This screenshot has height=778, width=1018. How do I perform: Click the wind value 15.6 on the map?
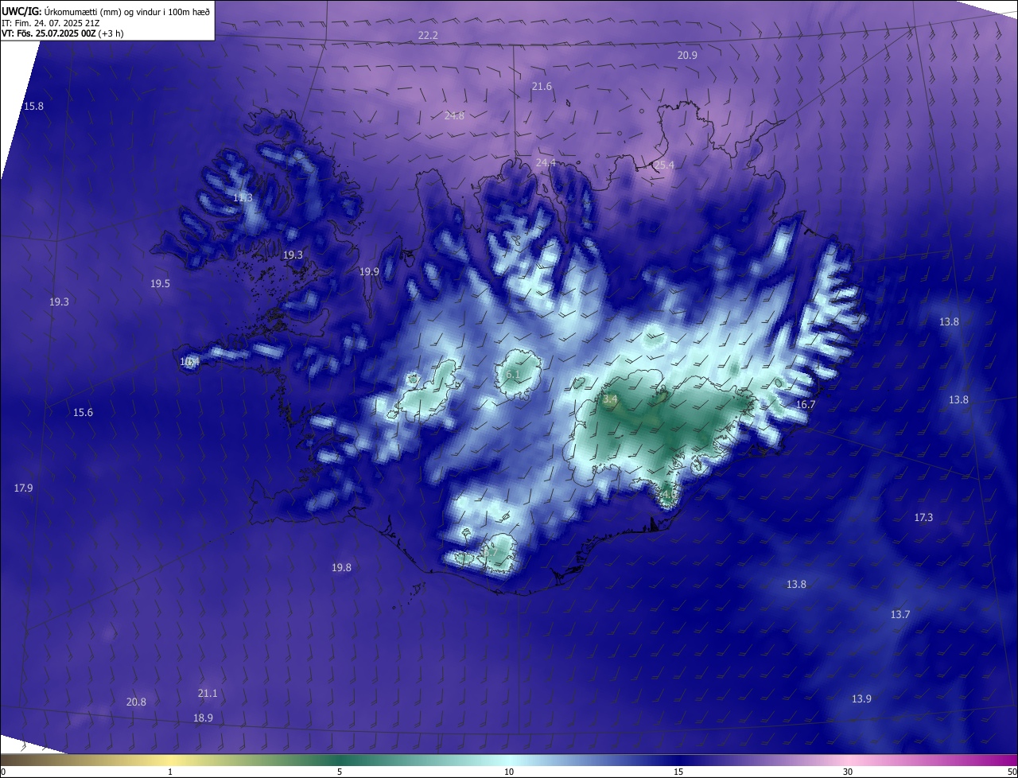pos(83,413)
